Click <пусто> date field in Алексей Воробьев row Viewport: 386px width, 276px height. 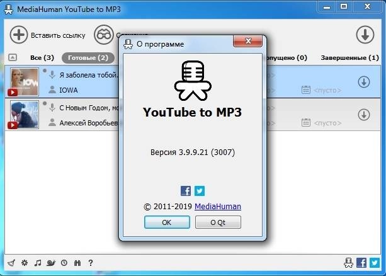(x=327, y=123)
